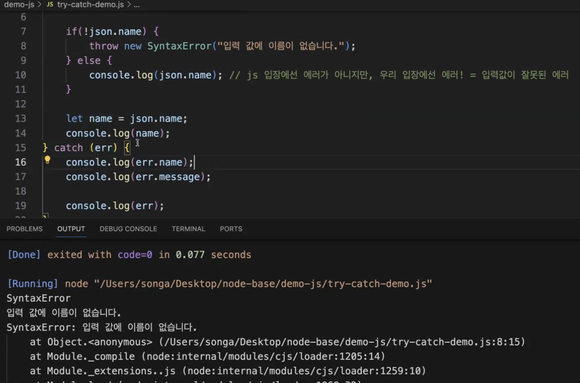Switch to the TERMINAL tab
The image size is (580, 383).
coord(188,229)
